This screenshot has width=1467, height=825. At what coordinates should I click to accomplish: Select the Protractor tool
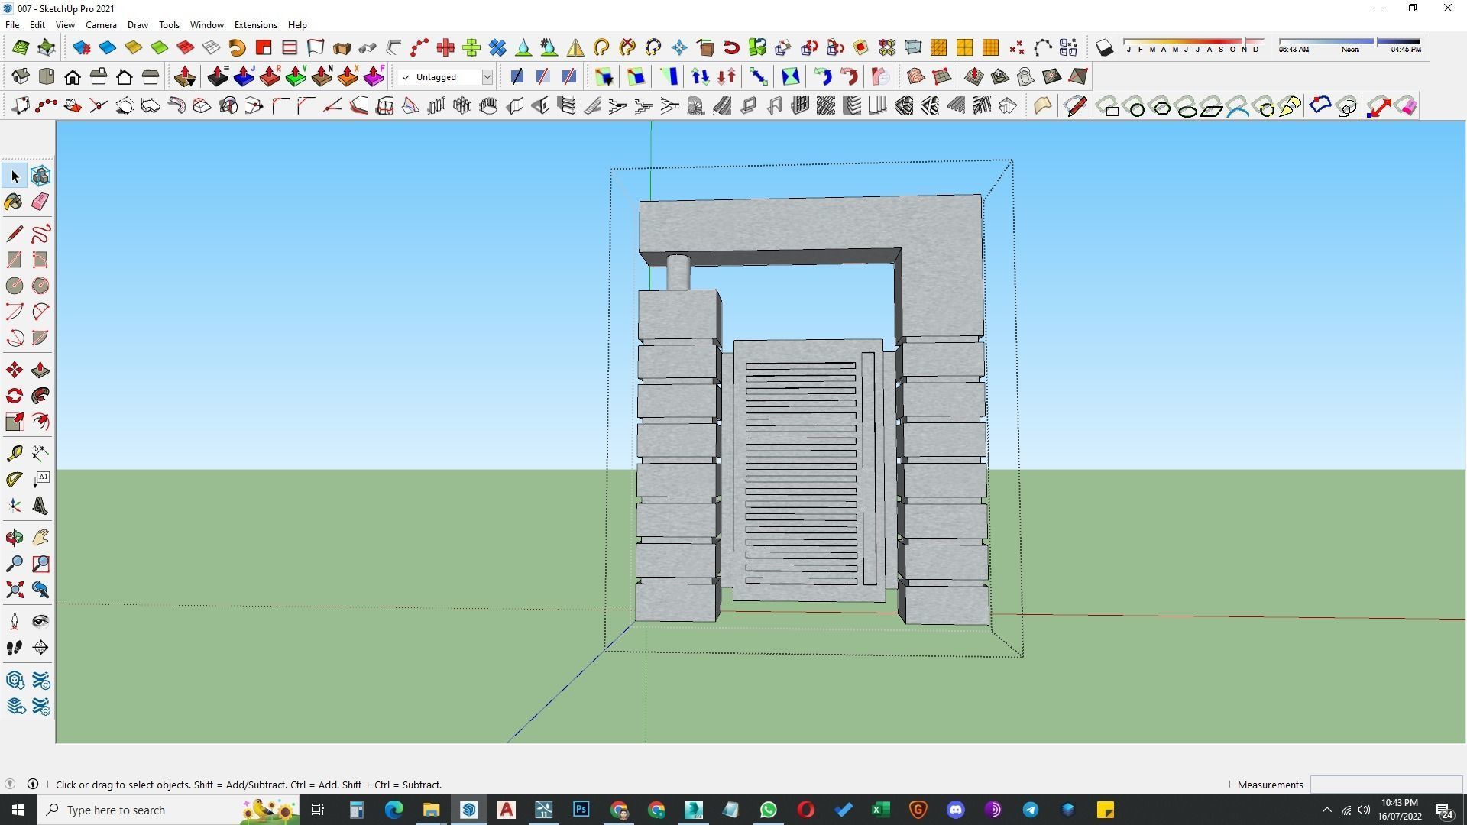click(14, 480)
